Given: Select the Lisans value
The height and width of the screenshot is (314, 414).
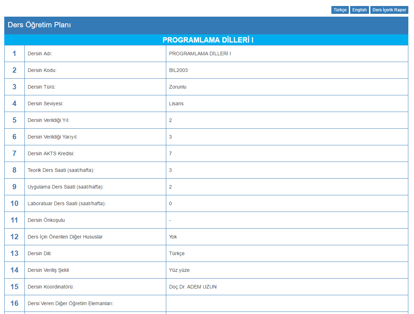Looking at the screenshot, I should (x=176, y=103).
